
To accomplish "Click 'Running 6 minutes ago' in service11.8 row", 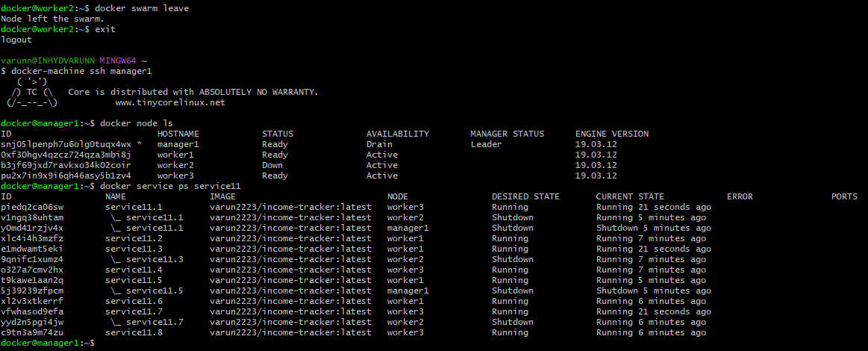I will 651,333.
